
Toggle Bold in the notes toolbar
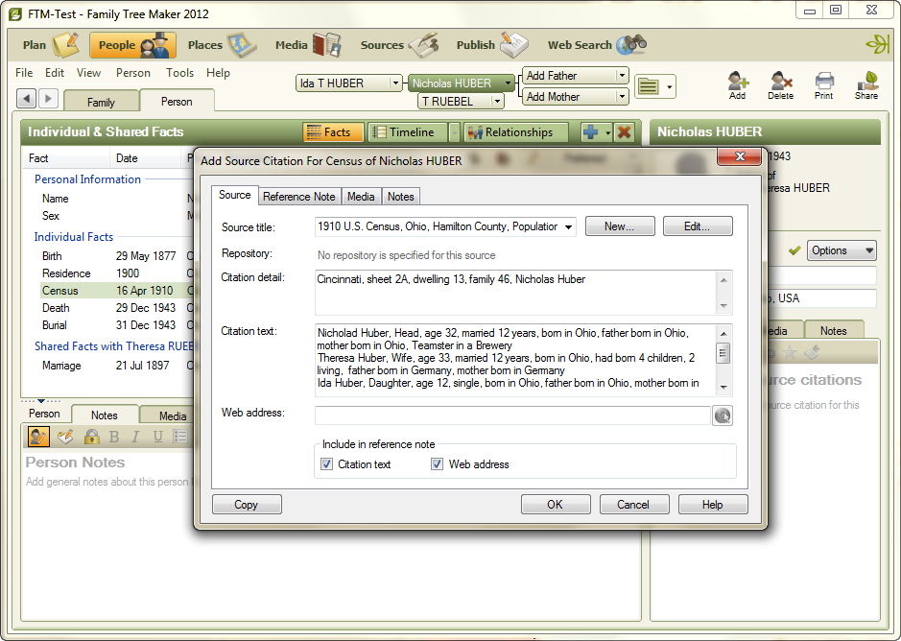(114, 437)
